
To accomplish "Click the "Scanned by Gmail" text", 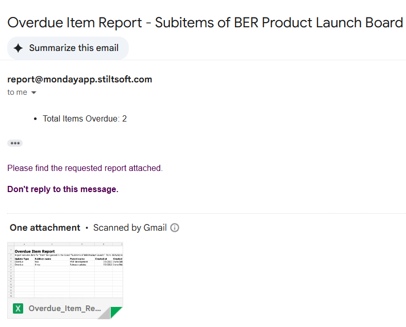I will click(130, 228).
